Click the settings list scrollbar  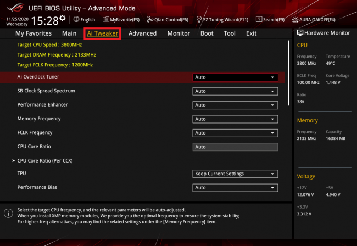pyautogui.click(x=289, y=73)
